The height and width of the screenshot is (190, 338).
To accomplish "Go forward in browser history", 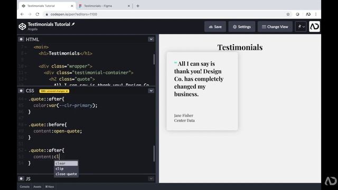I will click(30, 14).
